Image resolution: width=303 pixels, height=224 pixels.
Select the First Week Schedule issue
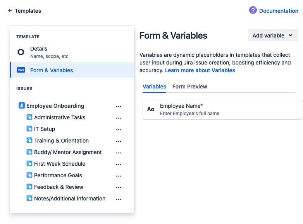pyautogui.click(x=59, y=164)
